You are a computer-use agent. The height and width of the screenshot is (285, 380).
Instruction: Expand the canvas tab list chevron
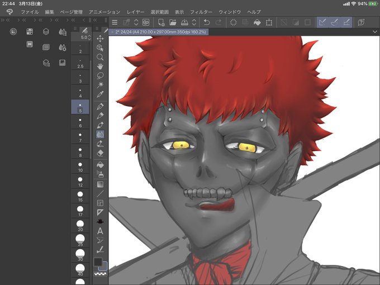(375, 32)
